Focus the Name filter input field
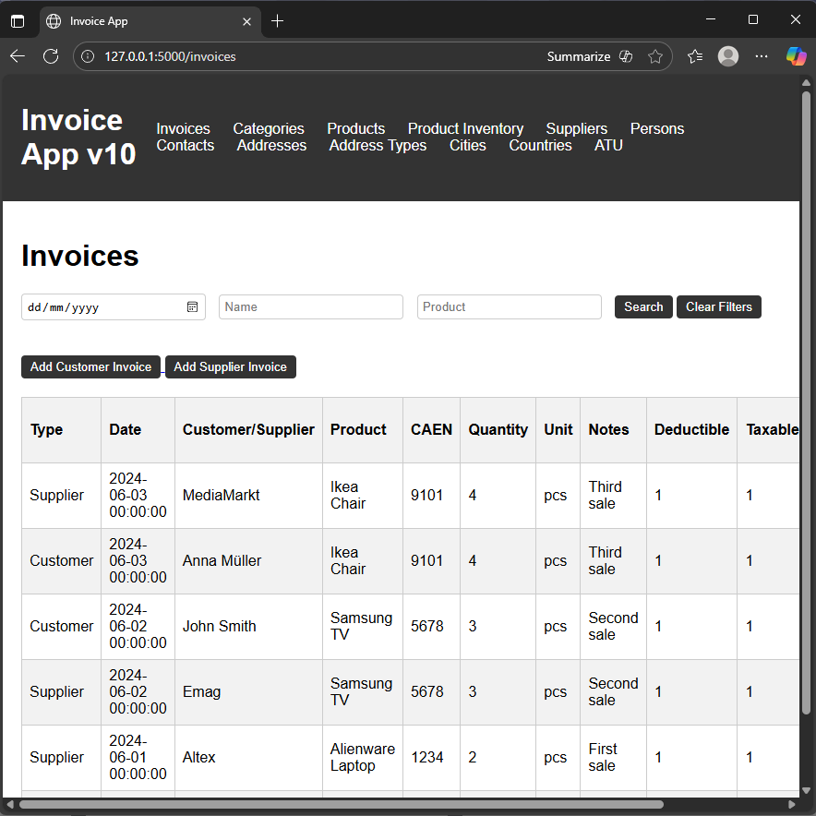This screenshot has height=816, width=816. (x=310, y=307)
